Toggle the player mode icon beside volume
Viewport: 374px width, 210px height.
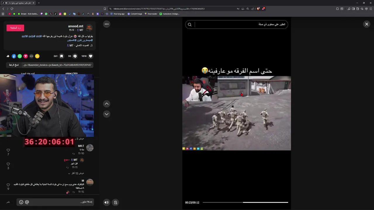pyautogui.click(x=116, y=202)
